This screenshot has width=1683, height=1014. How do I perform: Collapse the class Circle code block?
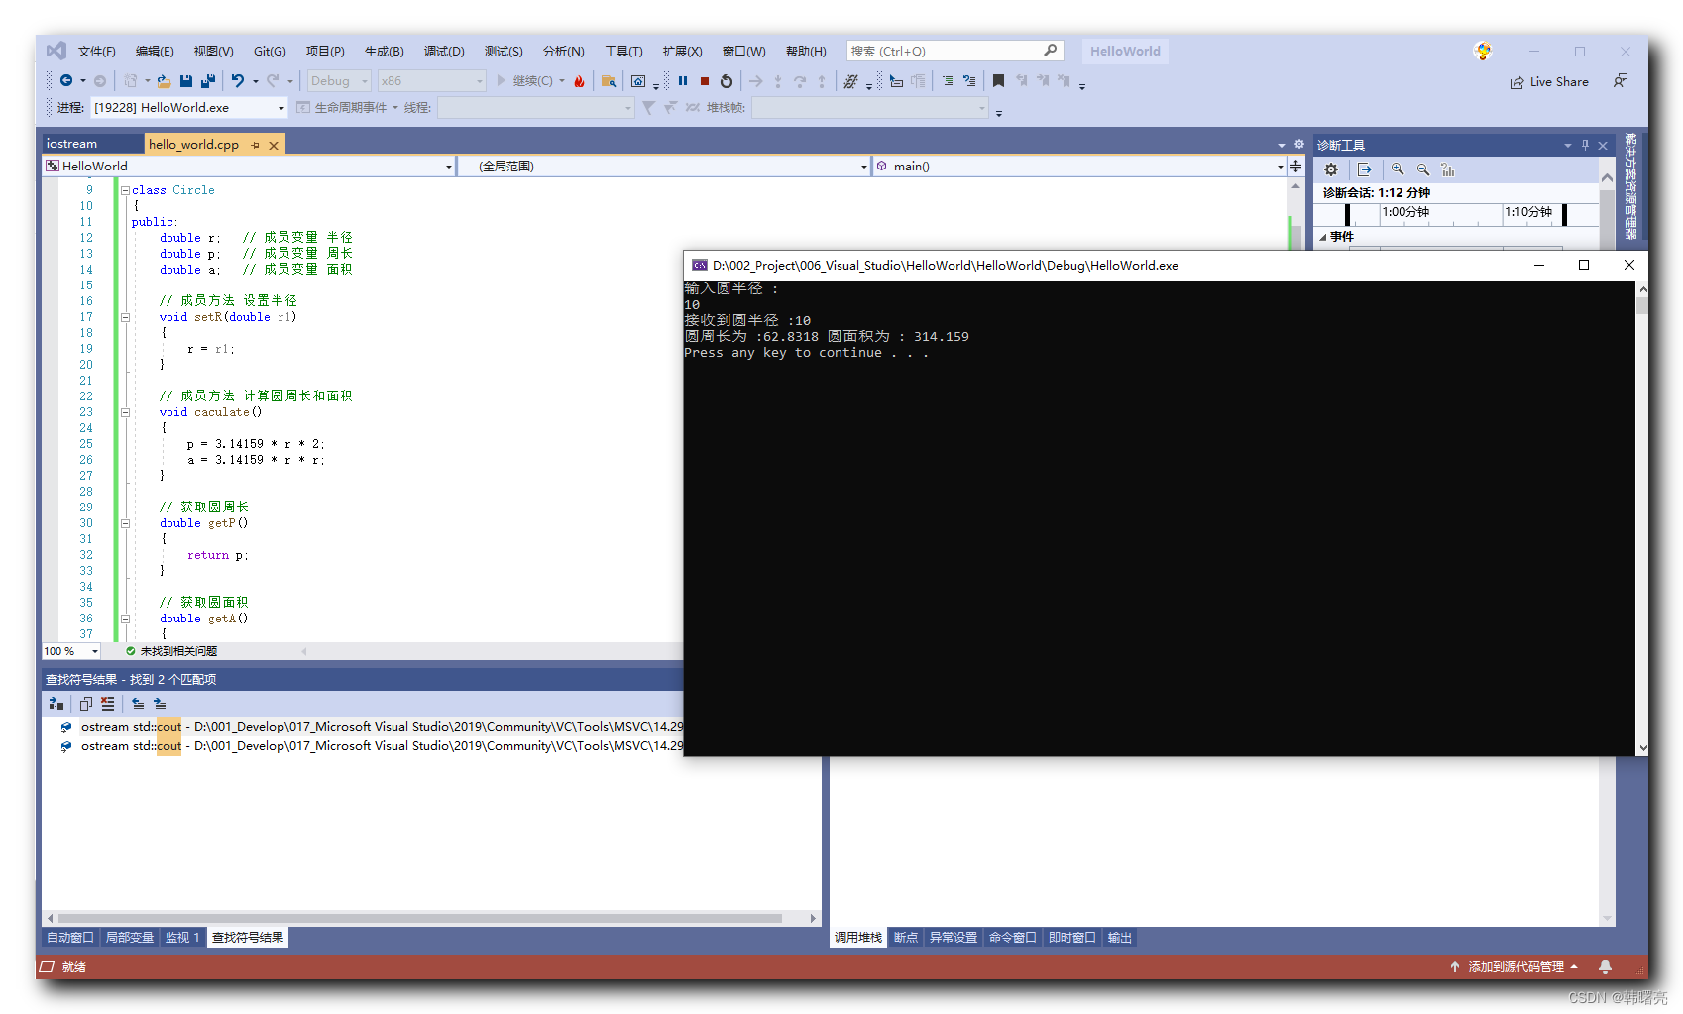tap(125, 190)
